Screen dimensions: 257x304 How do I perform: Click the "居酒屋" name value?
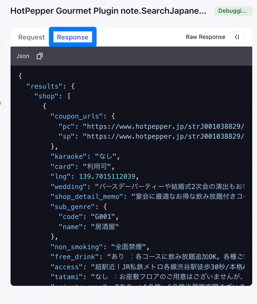click(x=105, y=227)
